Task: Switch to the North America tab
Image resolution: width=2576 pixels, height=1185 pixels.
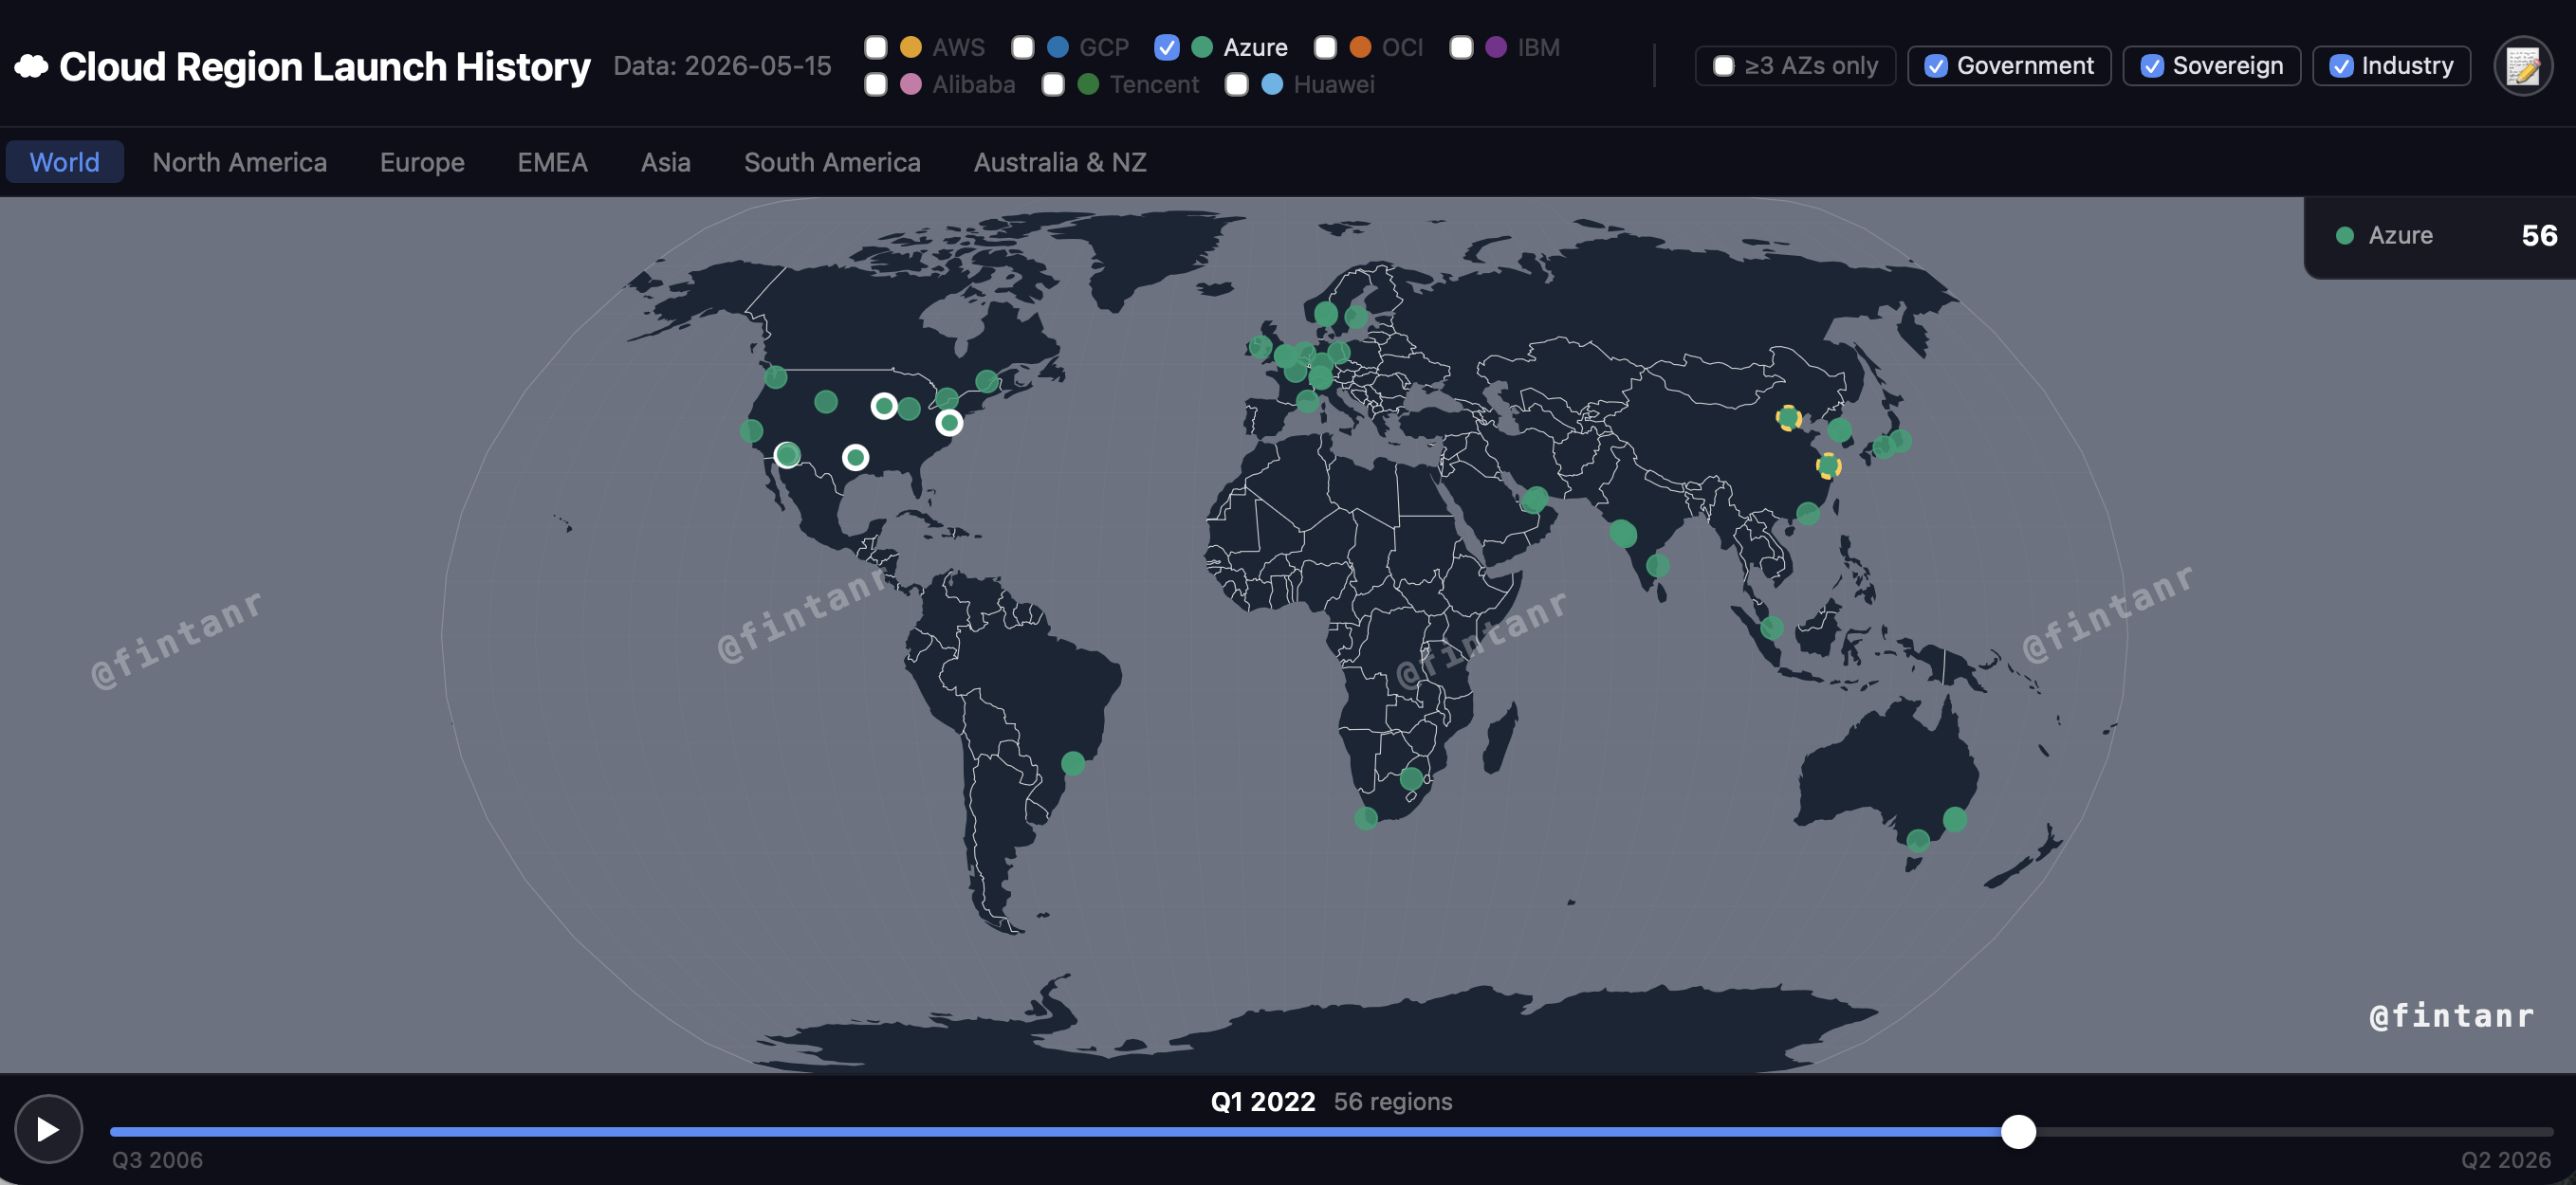Action: [240, 162]
